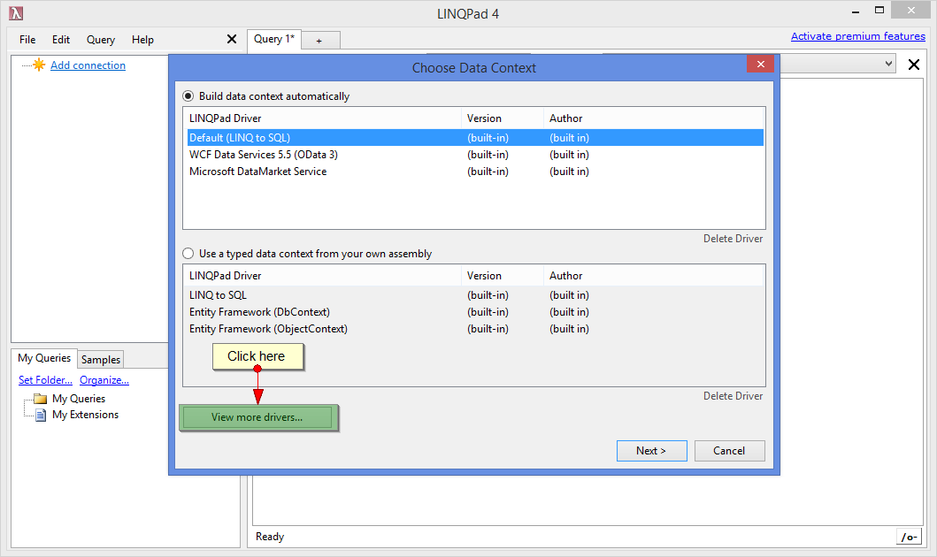This screenshot has width=937, height=557.
Task: Click upper list Version column header
Action: (503, 118)
